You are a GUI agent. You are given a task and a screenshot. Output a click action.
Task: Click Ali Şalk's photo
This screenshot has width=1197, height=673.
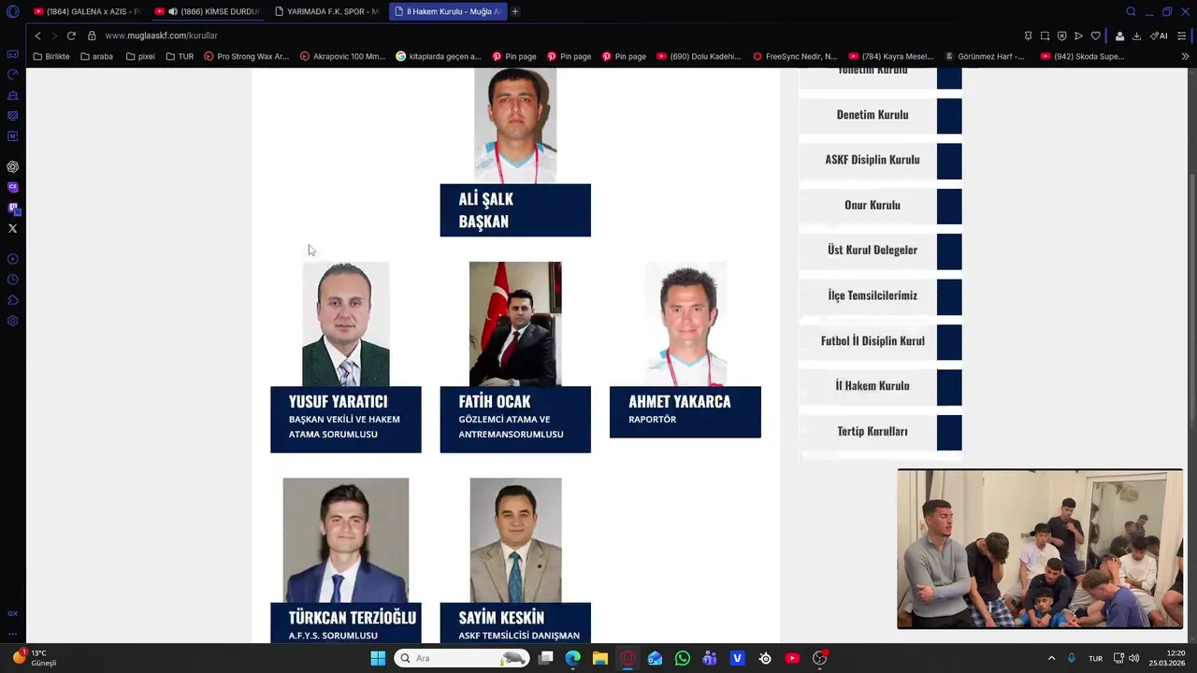tap(515, 124)
